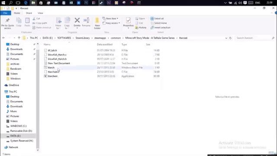The image size is (277, 156).
Task: Open the New item dropdown
Action: pyautogui.click(x=110, y=18)
